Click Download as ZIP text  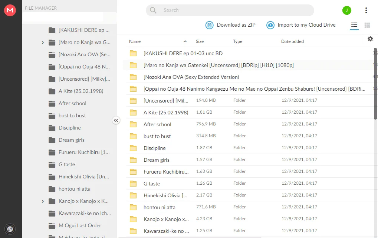[236, 25]
